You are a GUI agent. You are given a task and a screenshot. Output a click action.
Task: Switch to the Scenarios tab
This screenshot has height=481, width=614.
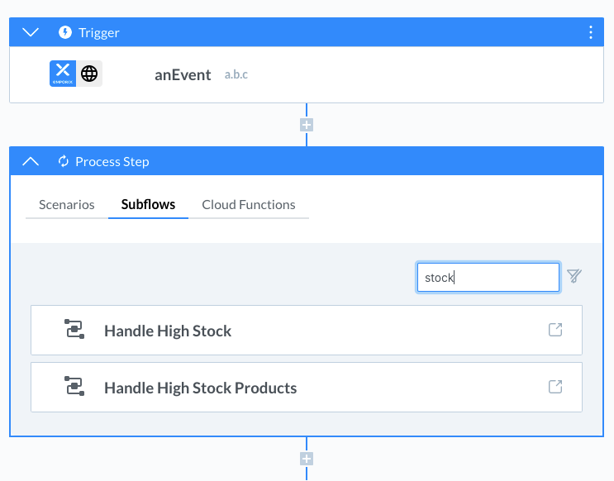pos(67,204)
